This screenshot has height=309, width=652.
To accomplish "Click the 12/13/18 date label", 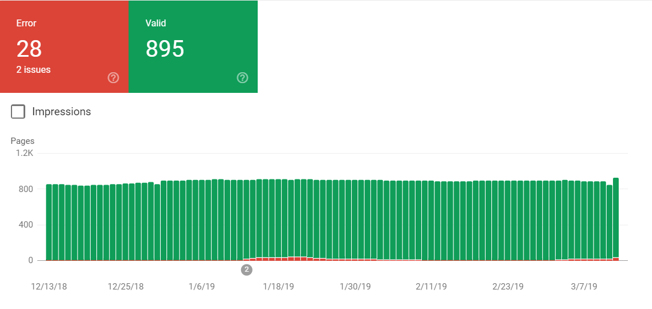I will tap(49, 287).
